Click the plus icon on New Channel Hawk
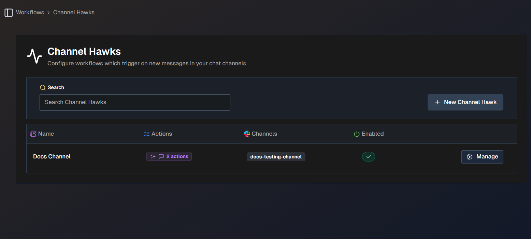 pyautogui.click(x=437, y=102)
